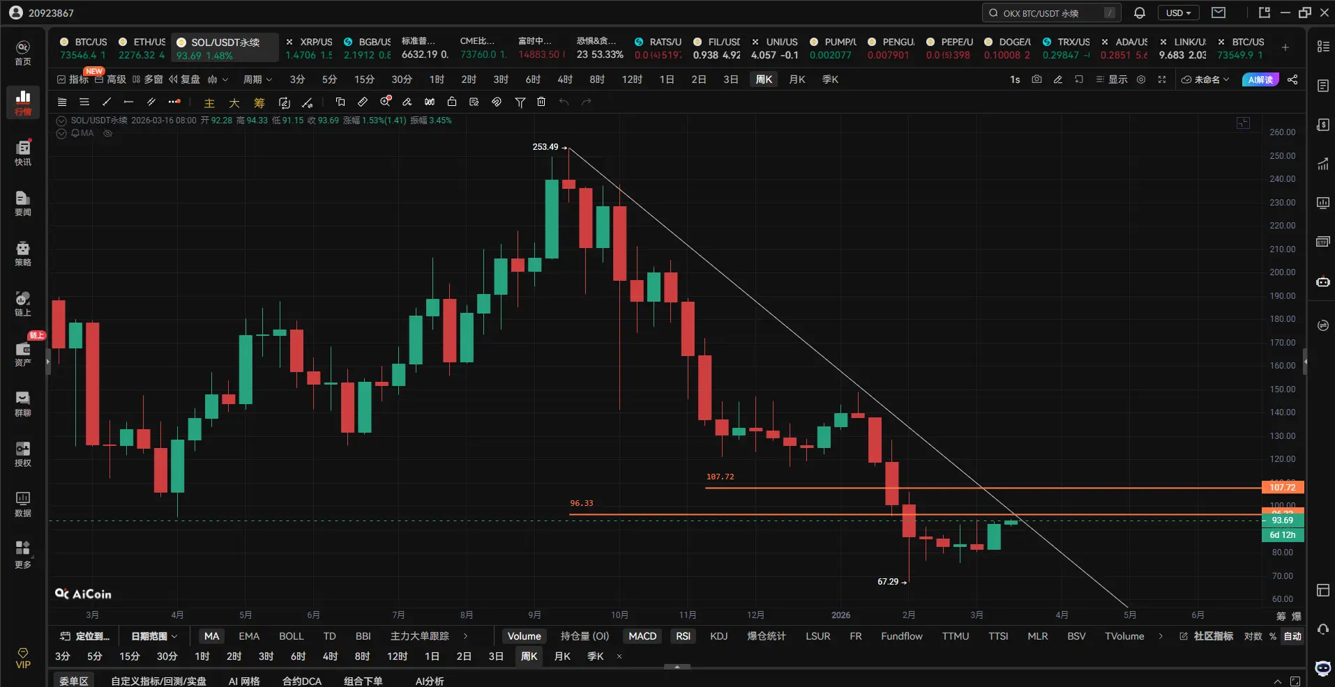Open the 未命名 layout dropdown
1335x687 pixels.
[x=1205, y=79]
